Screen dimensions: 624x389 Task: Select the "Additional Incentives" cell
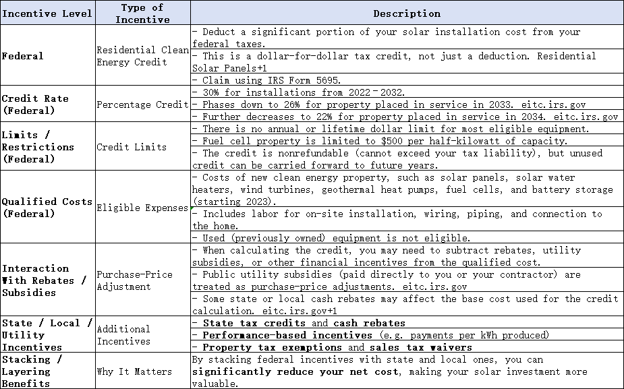[x=123, y=335]
